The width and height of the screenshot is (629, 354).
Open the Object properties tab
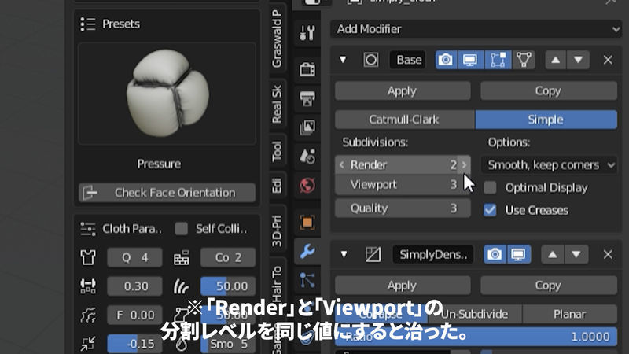click(x=307, y=223)
